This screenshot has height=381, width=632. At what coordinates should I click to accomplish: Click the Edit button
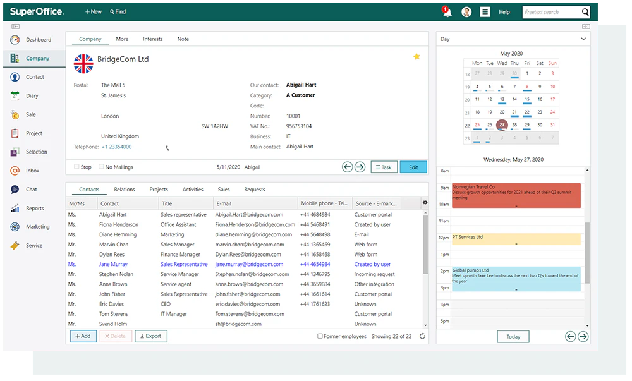click(413, 167)
